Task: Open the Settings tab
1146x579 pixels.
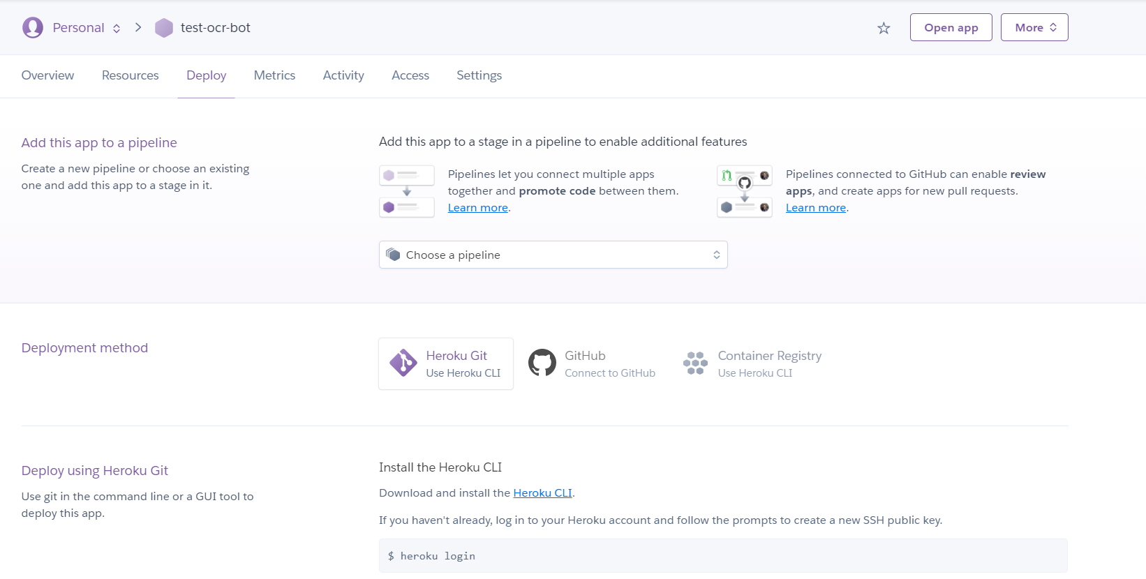Action: [x=479, y=75]
